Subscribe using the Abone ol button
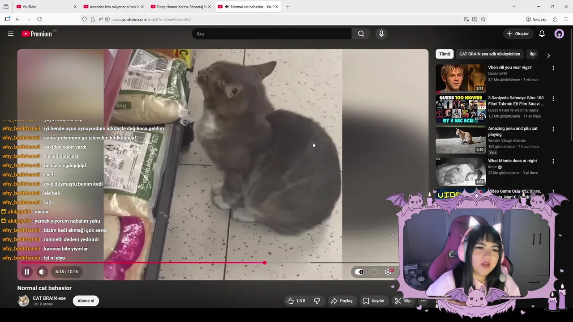 pyautogui.click(x=86, y=301)
